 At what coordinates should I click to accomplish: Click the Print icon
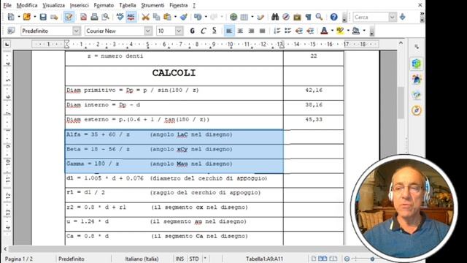coord(94,17)
